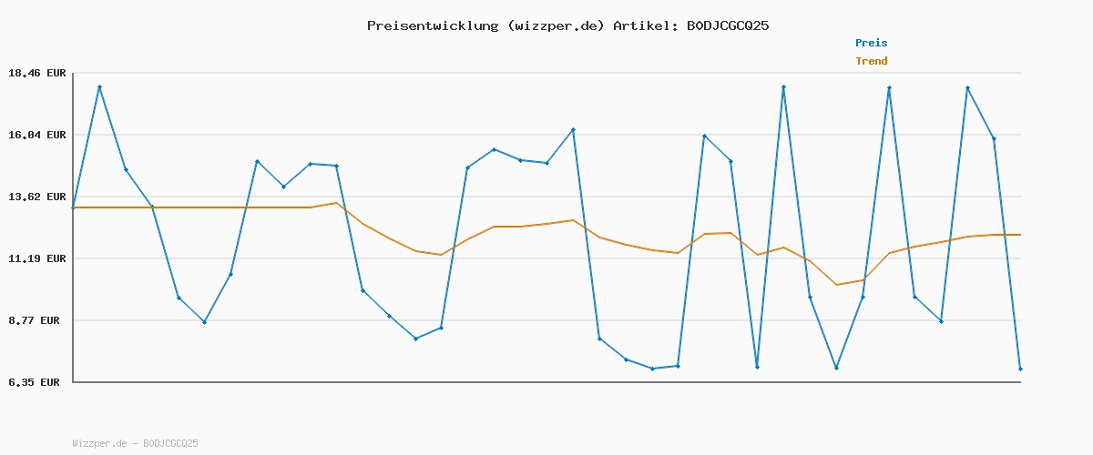
Task: Click the lowest dip of the orange trend line
Action: pyautogui.click(x=836, y=285)
